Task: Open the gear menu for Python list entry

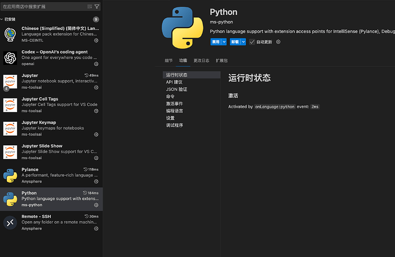Action: pos(96,205)
